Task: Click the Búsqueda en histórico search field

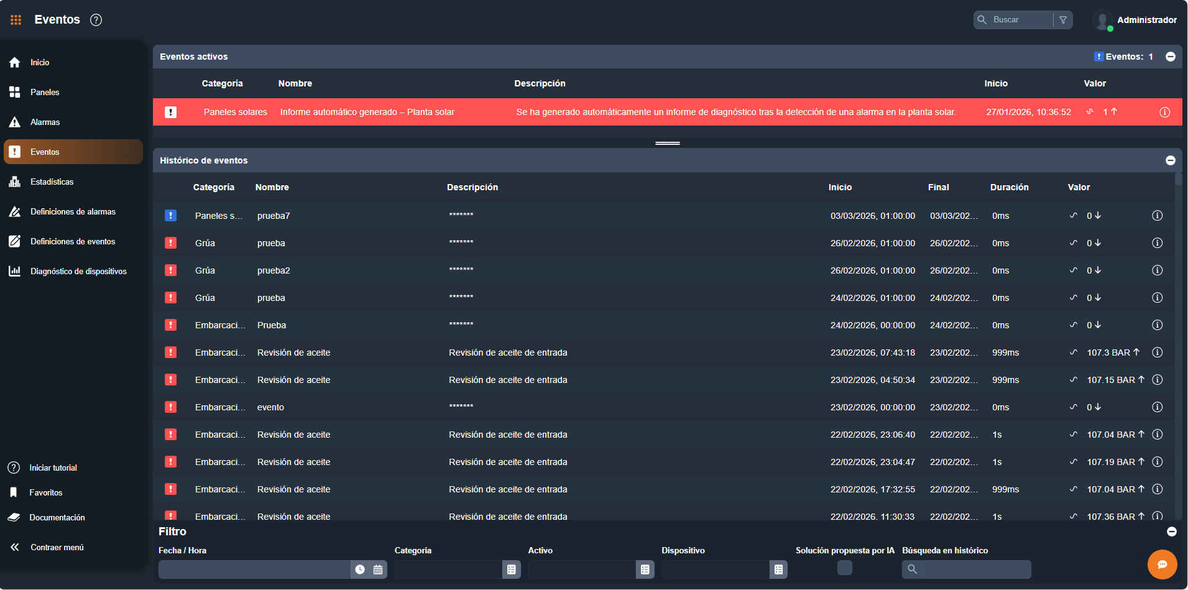Action: (x=976, y=569)
